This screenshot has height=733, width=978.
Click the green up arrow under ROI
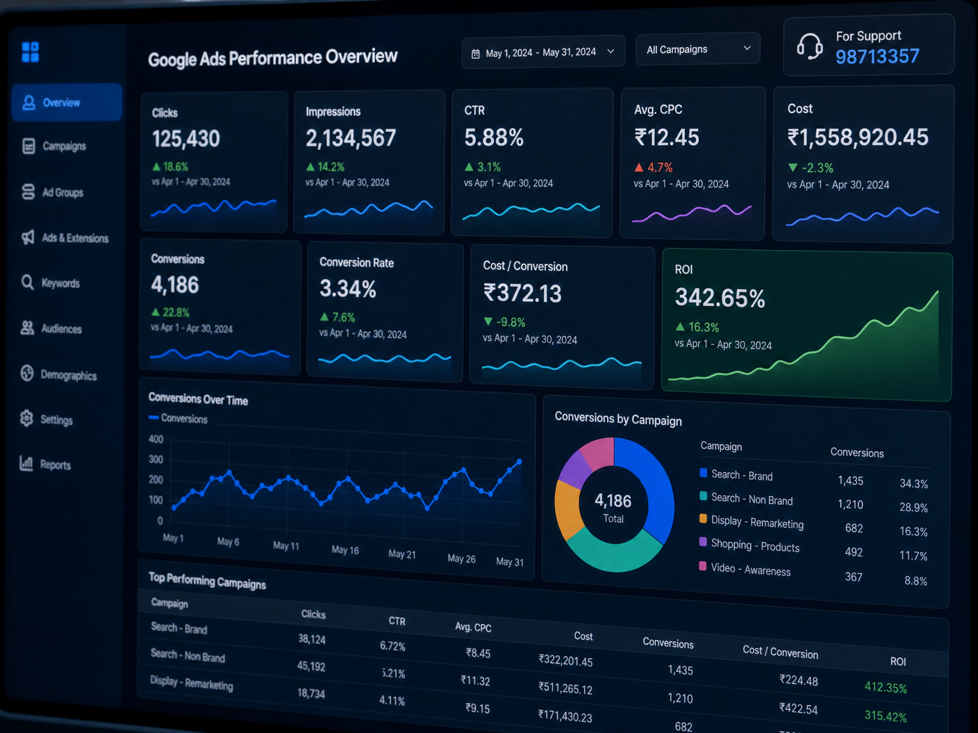[680, 326]
